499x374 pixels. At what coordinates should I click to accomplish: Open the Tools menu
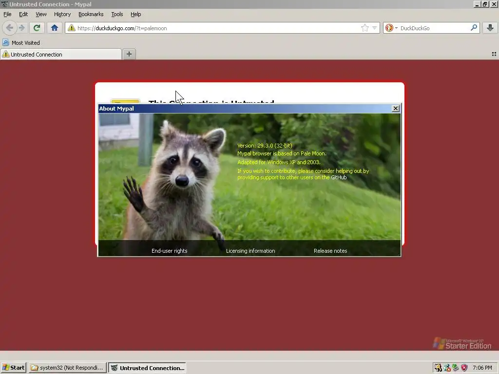pyautogui.click(x=117, y=14)
